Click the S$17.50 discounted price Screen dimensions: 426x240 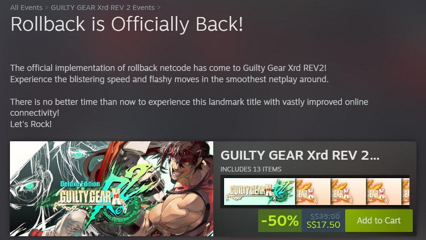coord(323,225)
